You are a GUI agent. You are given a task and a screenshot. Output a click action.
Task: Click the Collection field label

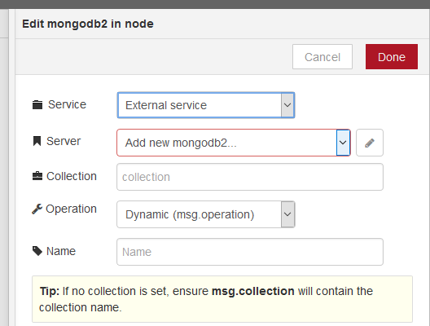[72, 176]
